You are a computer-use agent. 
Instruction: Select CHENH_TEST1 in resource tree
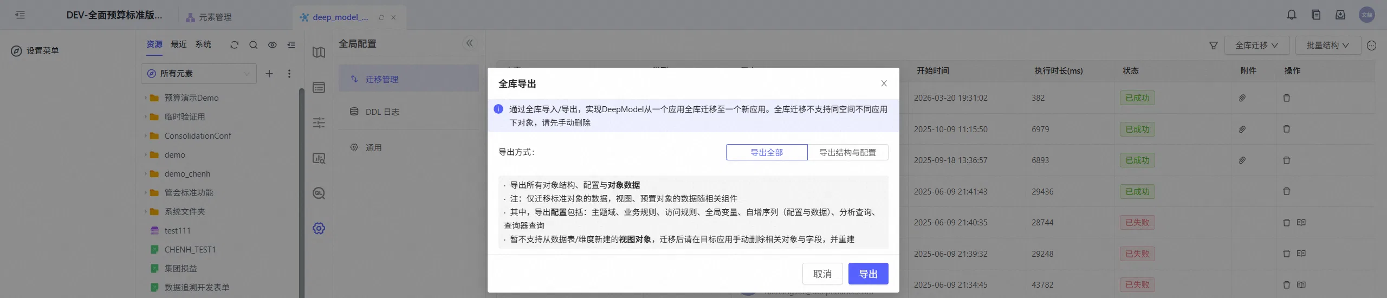(x=190, y=250)
